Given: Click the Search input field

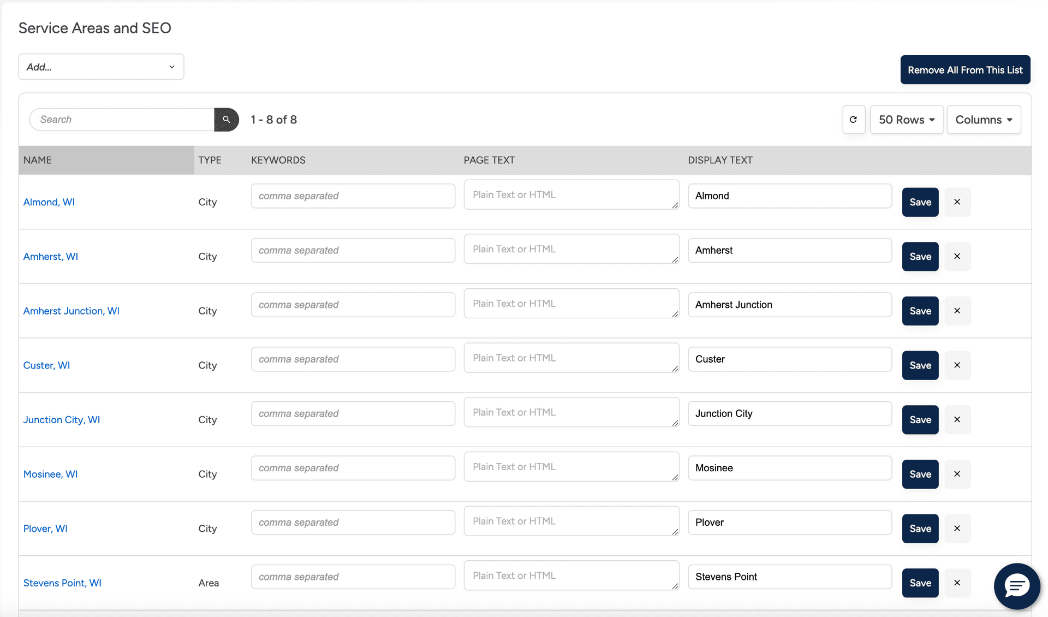Looking at the screenshot, I should click(x=123, y=120).
